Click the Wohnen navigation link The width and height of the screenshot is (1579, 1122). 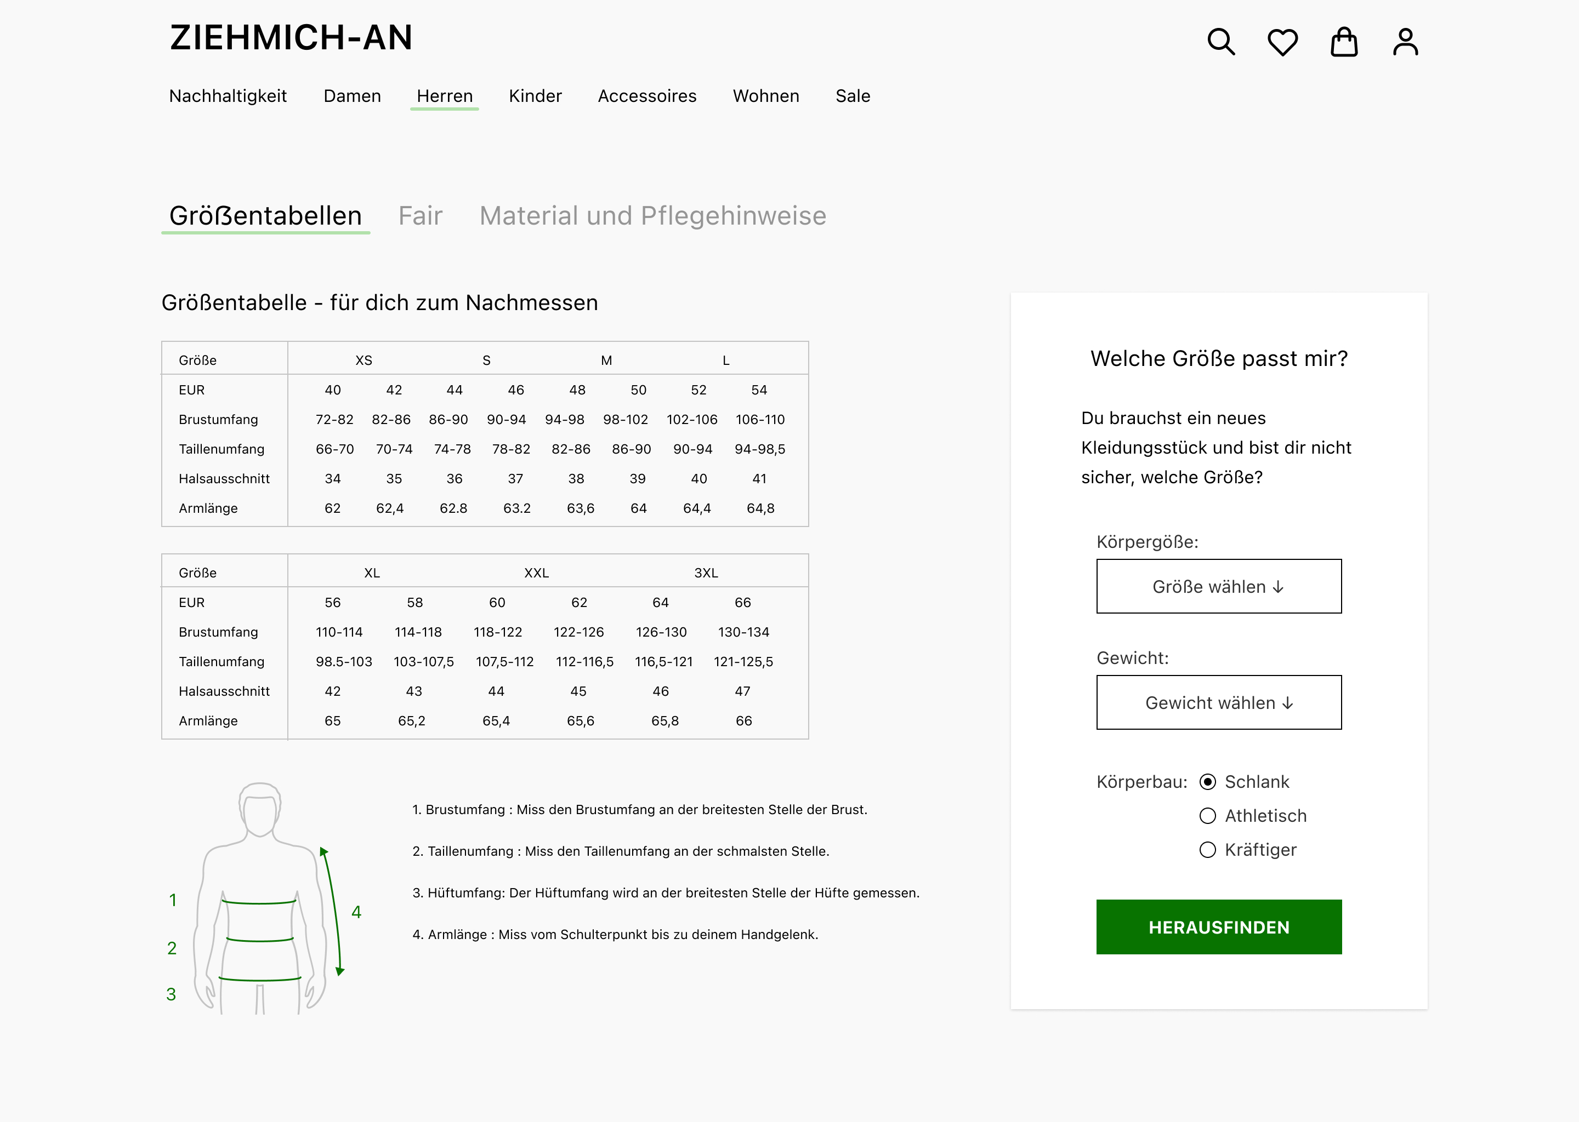pyautogui.click(x=766, y=96)
